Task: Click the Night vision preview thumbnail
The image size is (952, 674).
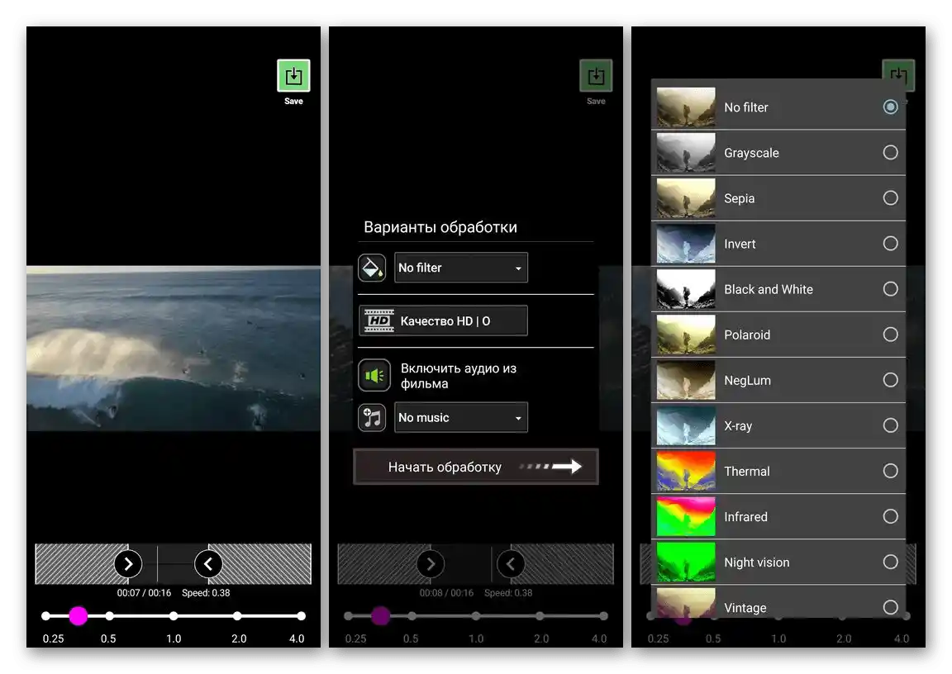Action: tap(686, 562)
